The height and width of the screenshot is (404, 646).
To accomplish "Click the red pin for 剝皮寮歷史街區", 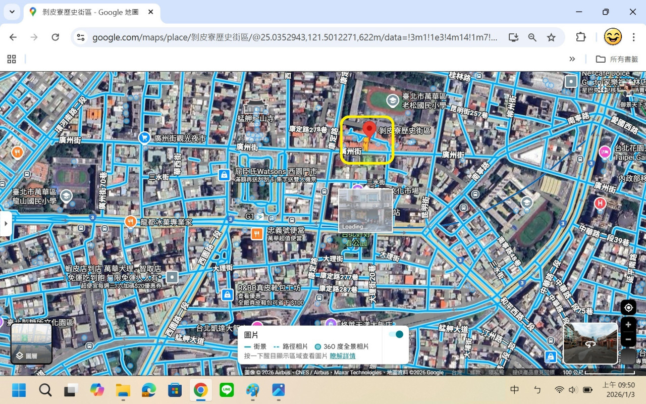I will point(369,130).
